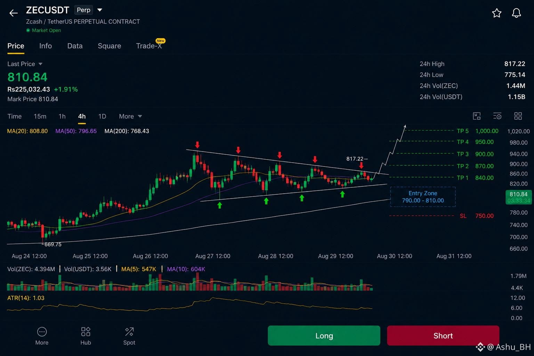Click the MA(20): 808.80 indicator label
534x356 pixels.
coord(27,131)
